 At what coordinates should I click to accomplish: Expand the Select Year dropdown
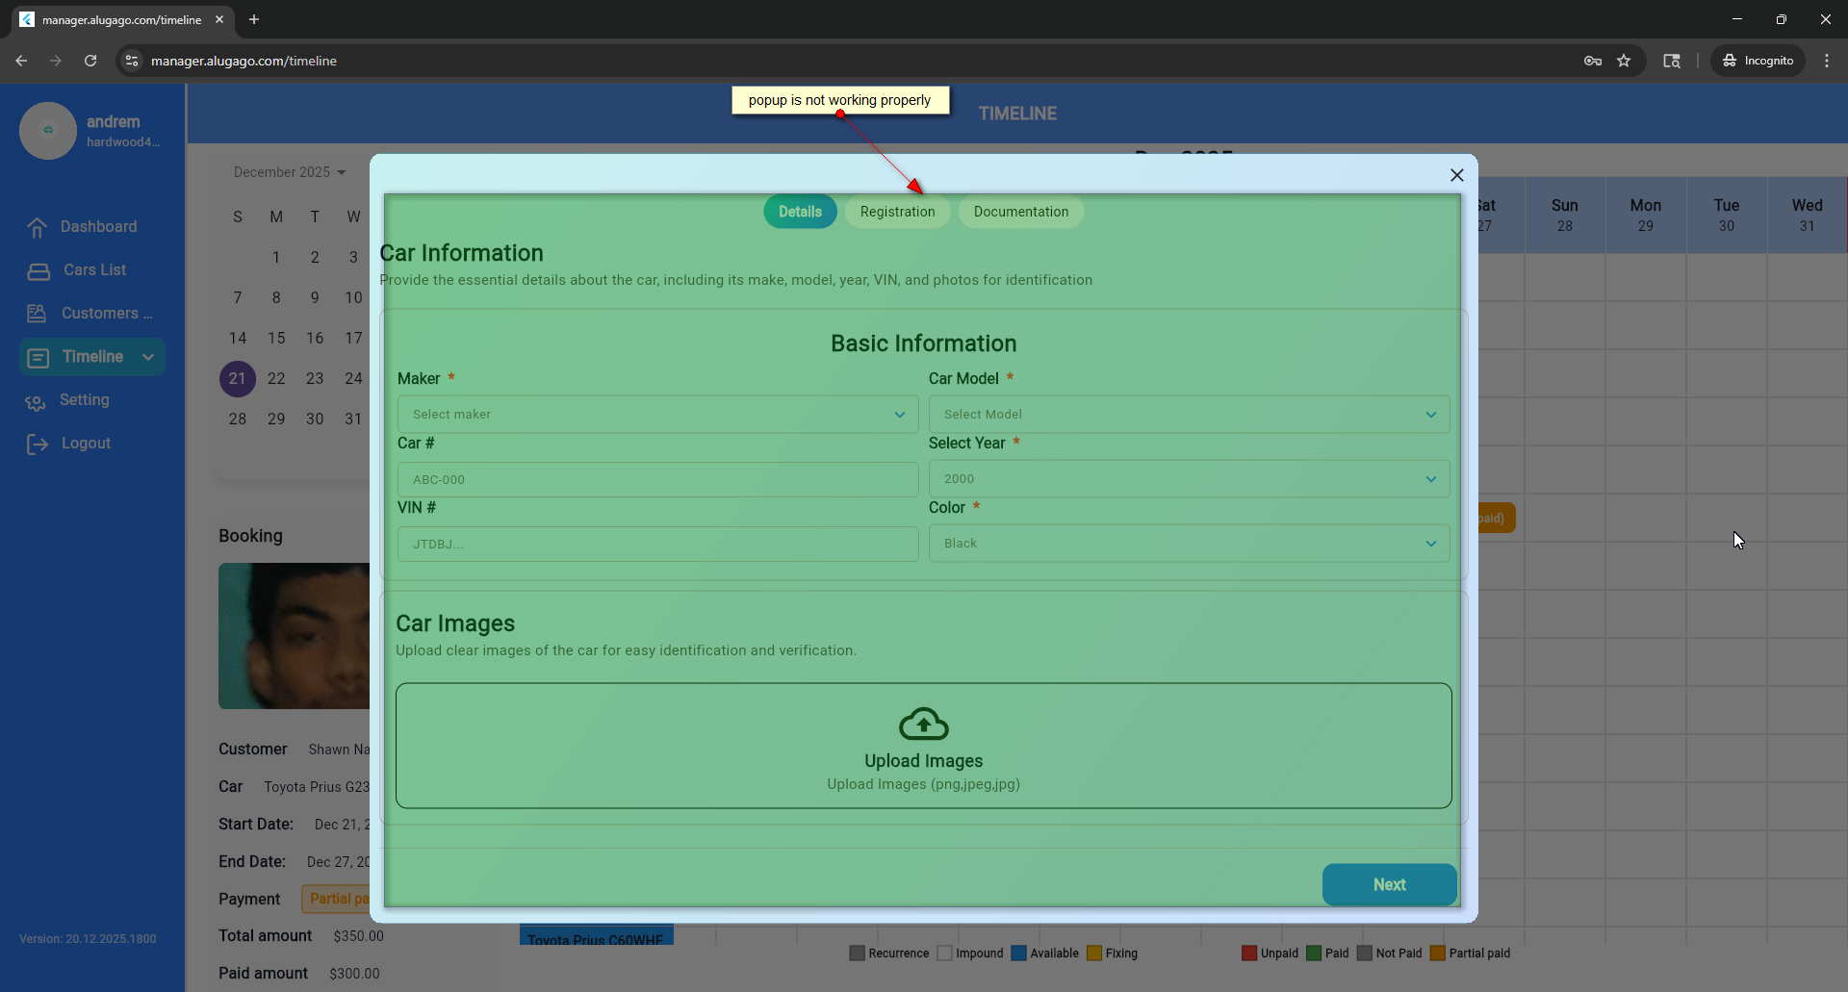click(1188, 479)
